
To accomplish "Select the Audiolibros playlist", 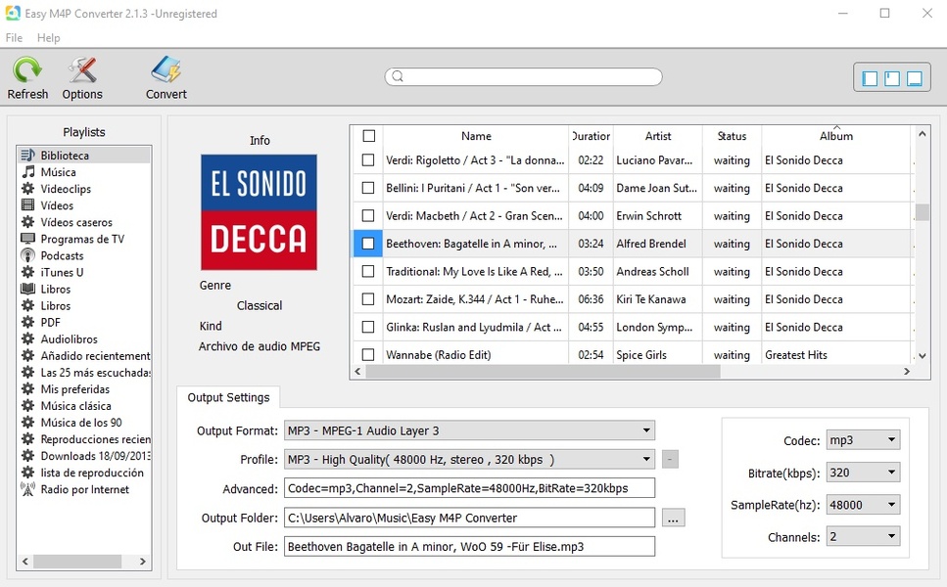I will click(x=69, y=339).
